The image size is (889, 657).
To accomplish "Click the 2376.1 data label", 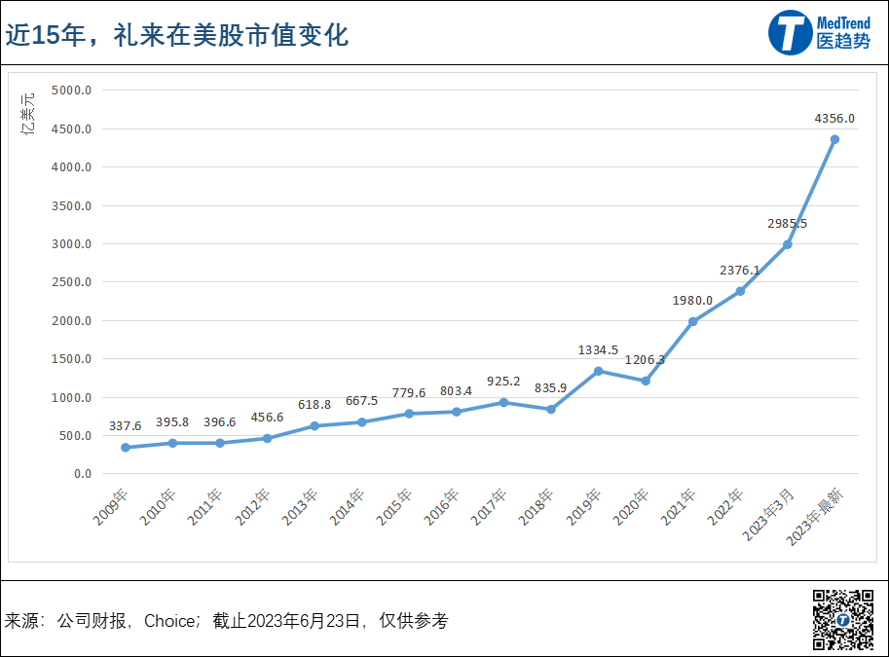I will pyautogui.click(x=740, y=271).
